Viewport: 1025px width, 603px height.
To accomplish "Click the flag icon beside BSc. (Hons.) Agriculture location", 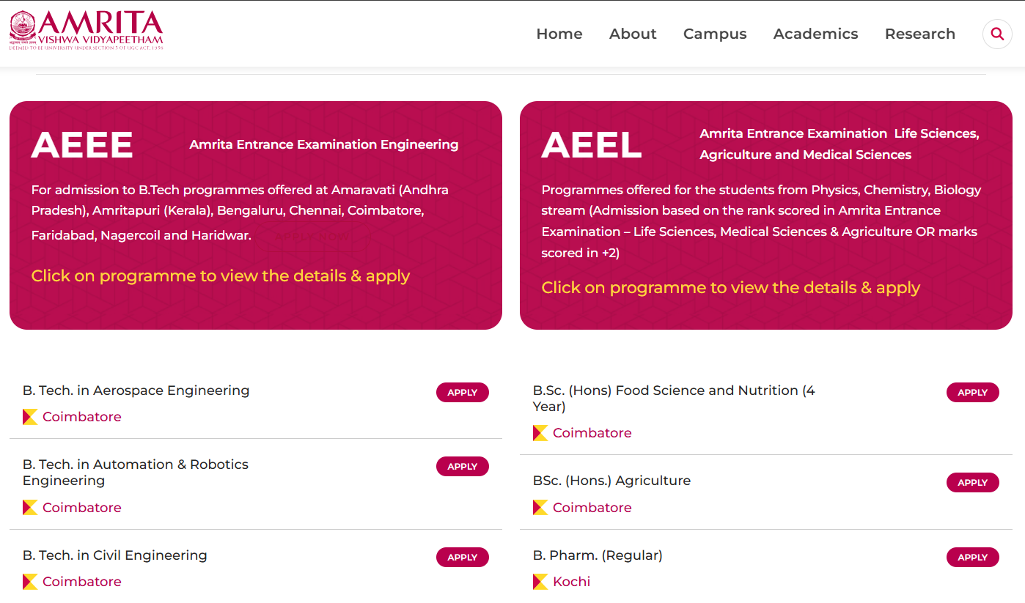I will pyautogui.click(x=540, y=507).
